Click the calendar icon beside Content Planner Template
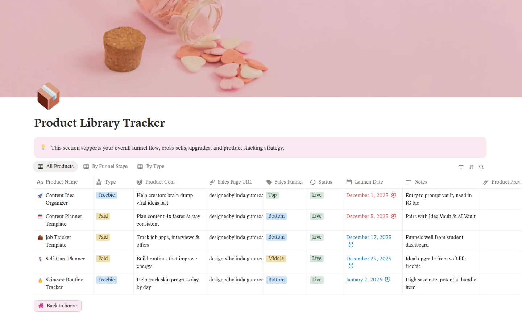522x319 pixels. tap(40, 217)
